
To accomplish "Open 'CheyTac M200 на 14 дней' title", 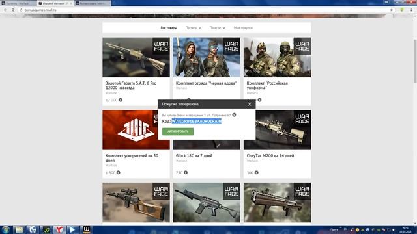I will point(270,156).
